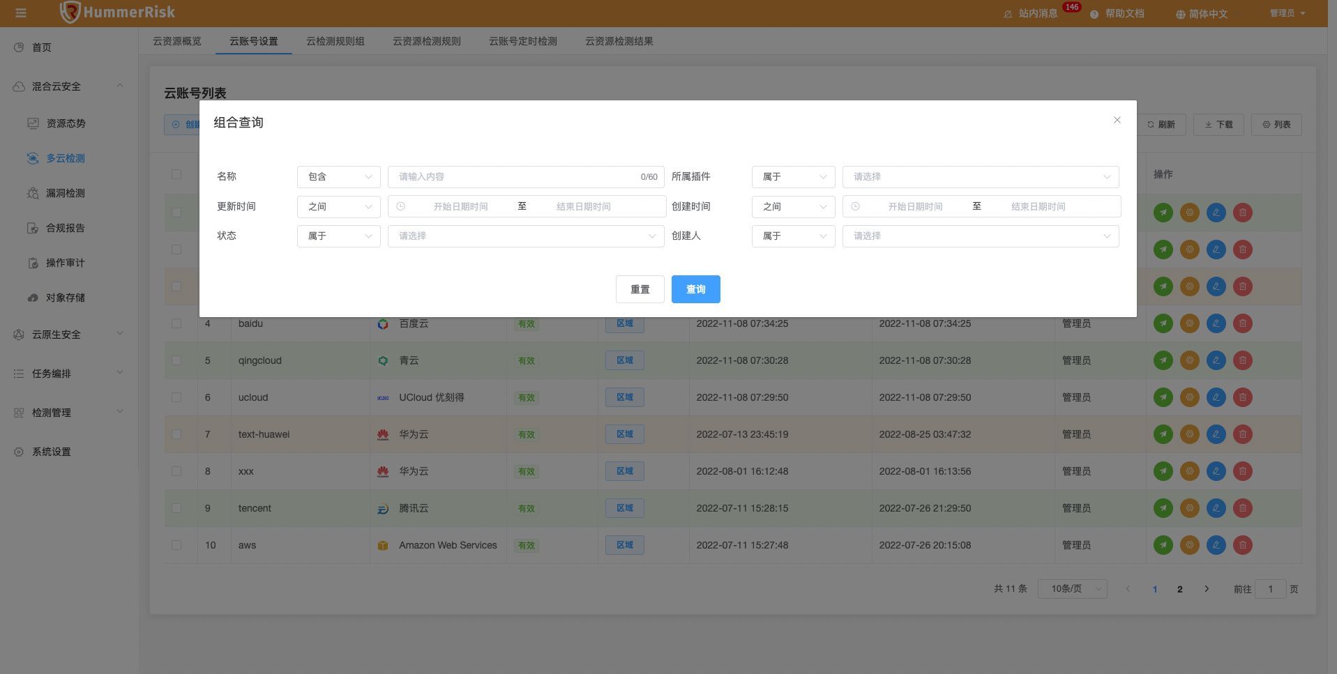1337x674 pixels.
Task: Click the HummerRisk logo
Action: pos(117,12)
